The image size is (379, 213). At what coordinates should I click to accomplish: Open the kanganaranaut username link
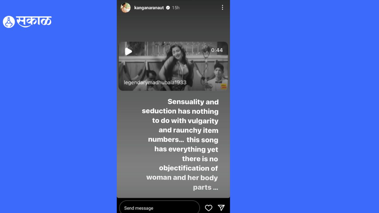(x=149, y=8)
